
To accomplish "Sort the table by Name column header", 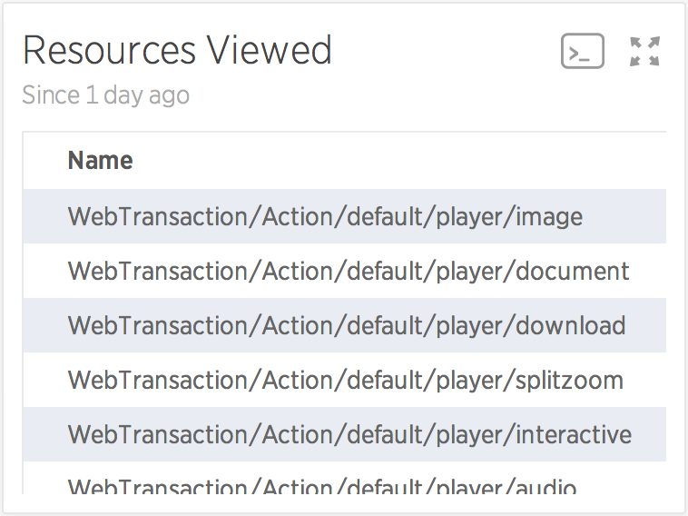I will (100, 160).
